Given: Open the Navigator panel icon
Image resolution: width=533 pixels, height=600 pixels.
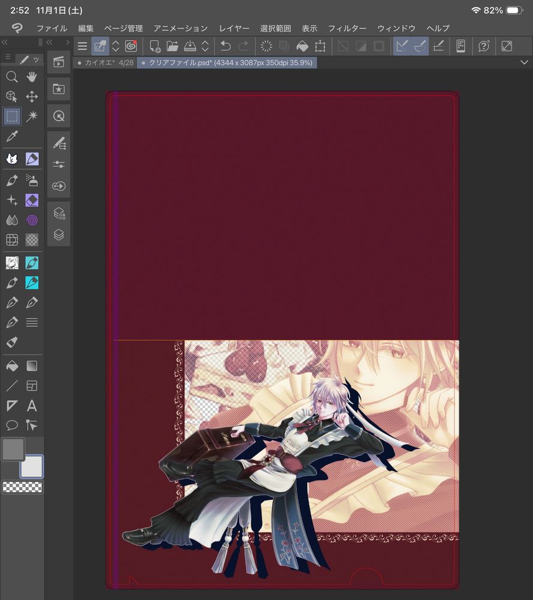Looking at the screenshot, I should (59, 116).
